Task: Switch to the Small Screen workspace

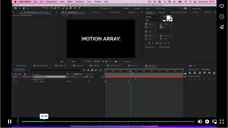Action: pyautogui.click(x=160, y=8)
